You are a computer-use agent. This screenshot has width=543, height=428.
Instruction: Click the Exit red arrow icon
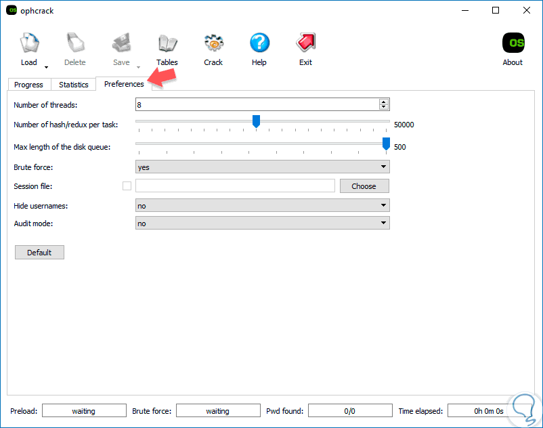(x=305, y=43)
